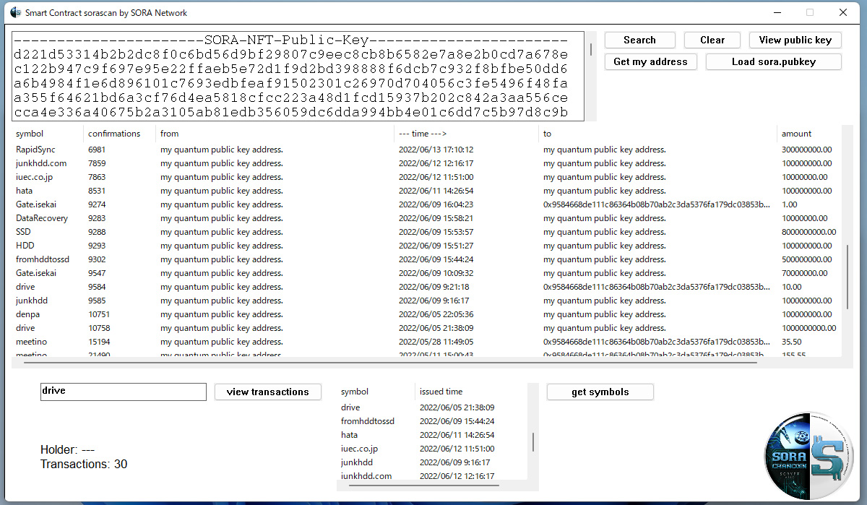Click the 'from' column header
The image size is (867, 505).
coord(275,134)
